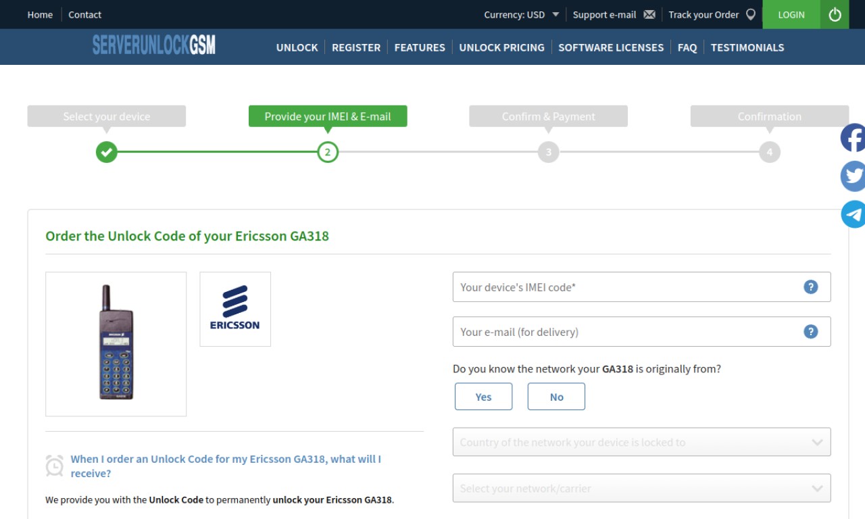
Task: Open the e-mail field help question icon
Action: 811,332
